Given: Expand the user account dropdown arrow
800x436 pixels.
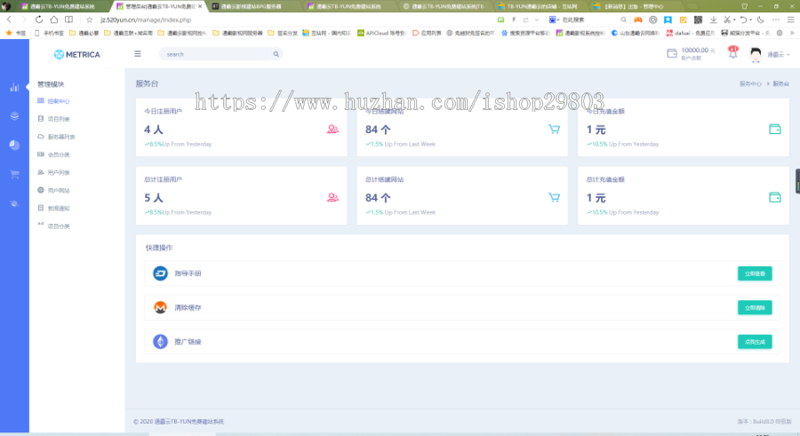Looking at the screenshot, I should 788,54.
